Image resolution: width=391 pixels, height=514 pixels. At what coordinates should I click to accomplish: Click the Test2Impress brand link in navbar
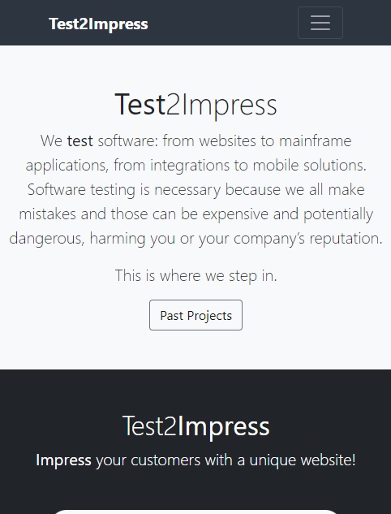(98, 24)
